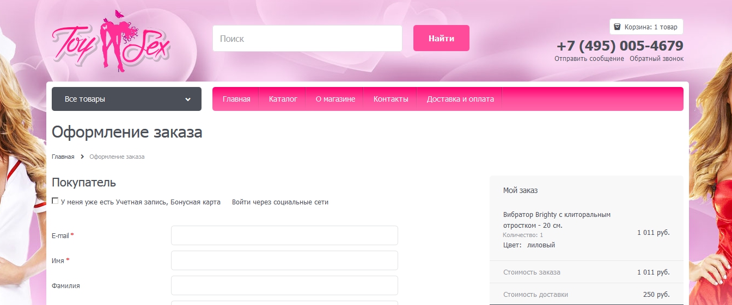Click the '250 руб.' delivery cost

(656, 295)
